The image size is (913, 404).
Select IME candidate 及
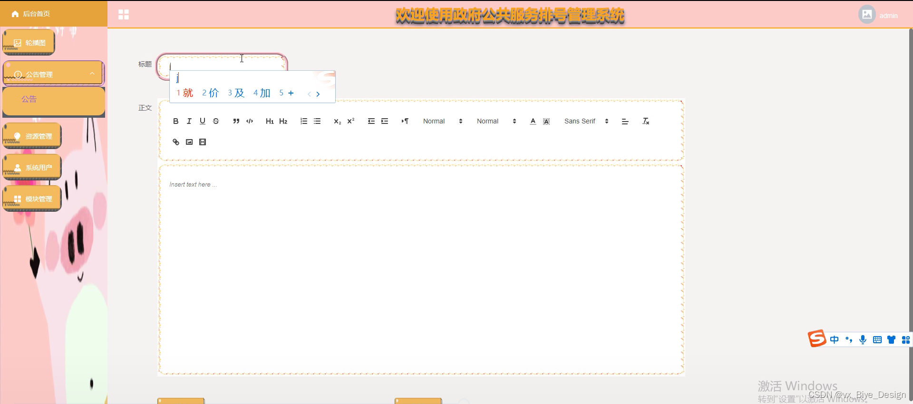pos(236,93)
